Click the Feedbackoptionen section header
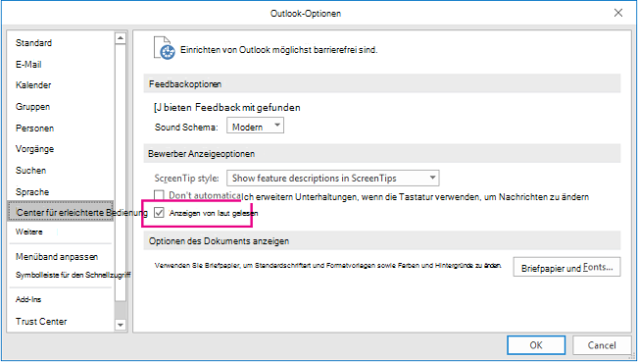Image resolution: width=638 pixels, height=362 pixels. [x=381, y=84]
